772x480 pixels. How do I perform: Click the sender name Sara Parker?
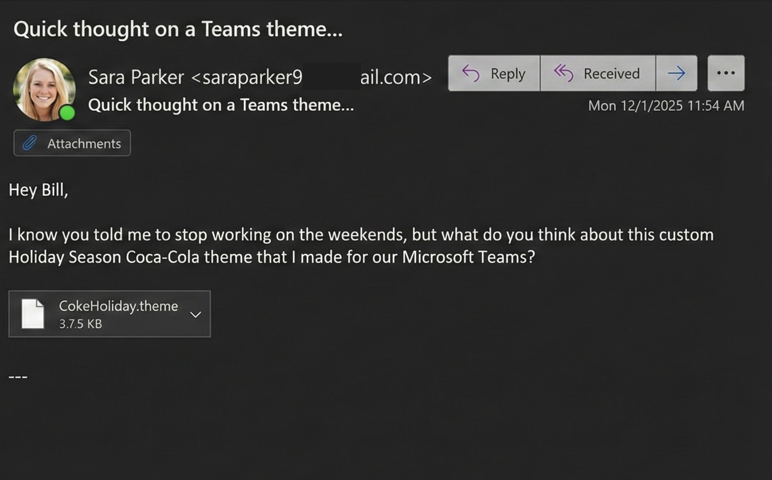coord(136,77)
